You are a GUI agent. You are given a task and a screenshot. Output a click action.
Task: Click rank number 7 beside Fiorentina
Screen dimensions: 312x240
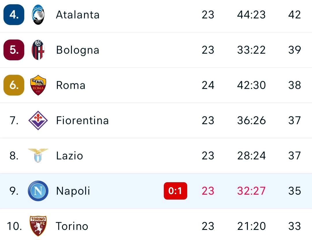tap(14, 120)
